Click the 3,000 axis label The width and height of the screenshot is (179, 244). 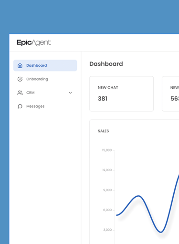(x=107, y=230)
